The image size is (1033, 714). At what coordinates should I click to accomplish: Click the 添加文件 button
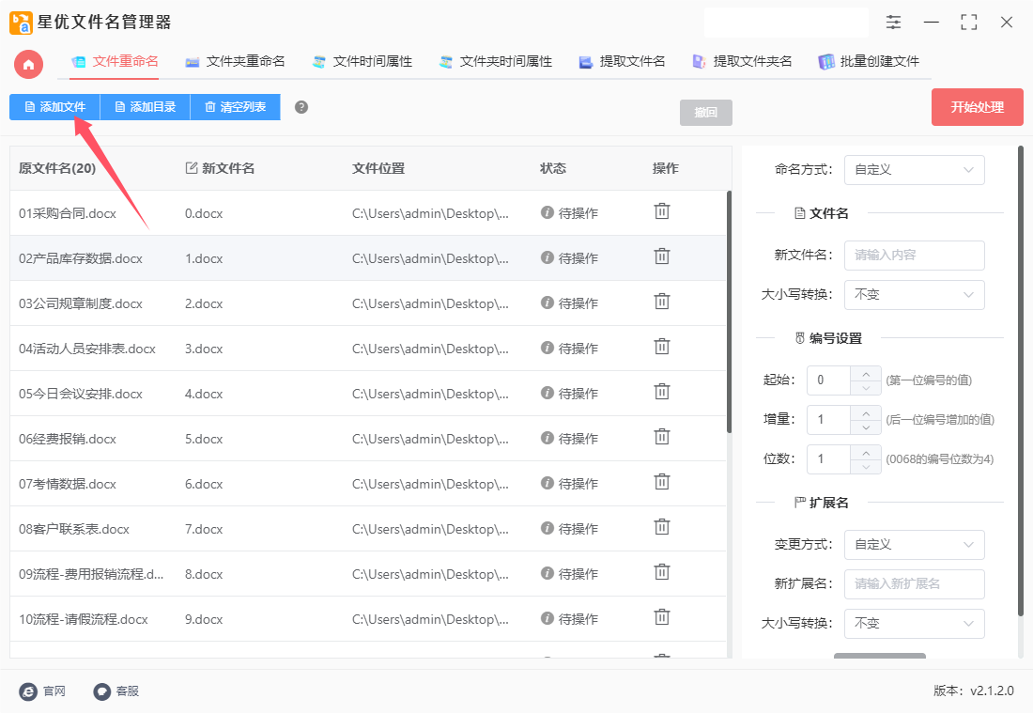pyautogui.click(x=54, y=107)
